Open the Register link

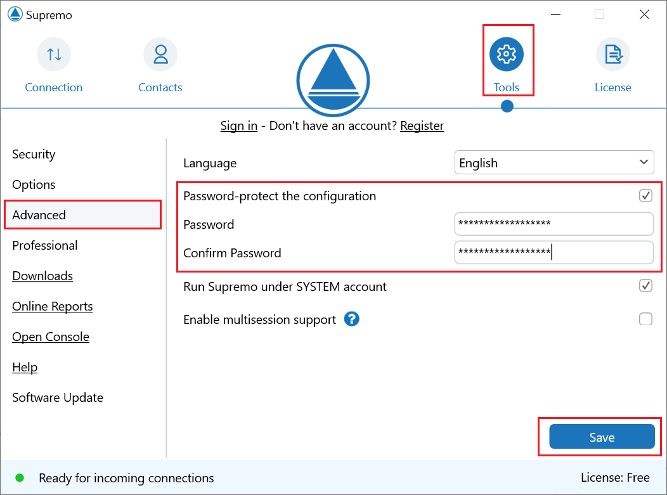(x=422, y=125)
